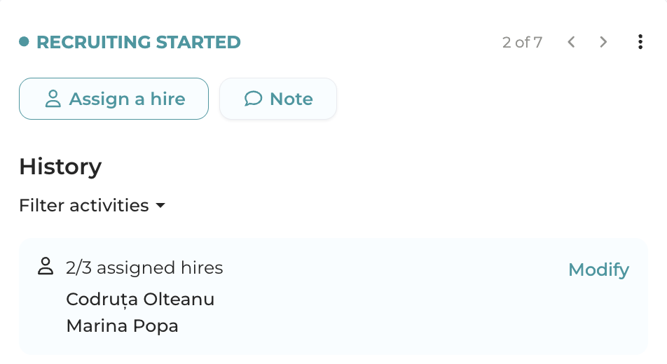
Task: Select hire Marina Popa
Action: 123,325
